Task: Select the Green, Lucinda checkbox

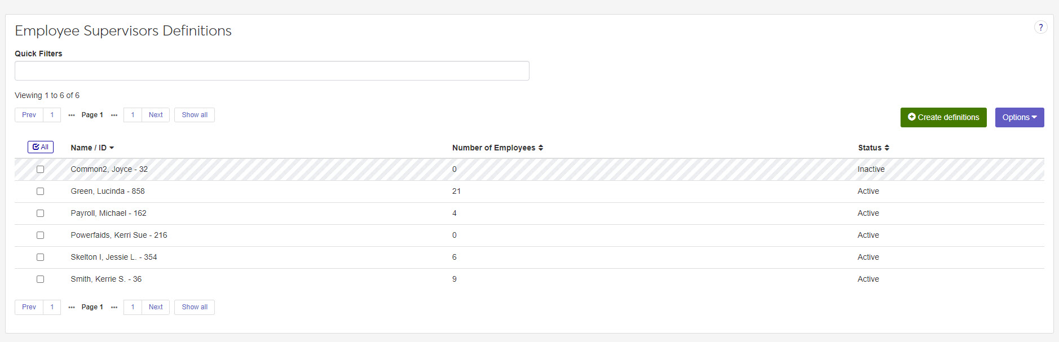Action: (x=40, y=191)
